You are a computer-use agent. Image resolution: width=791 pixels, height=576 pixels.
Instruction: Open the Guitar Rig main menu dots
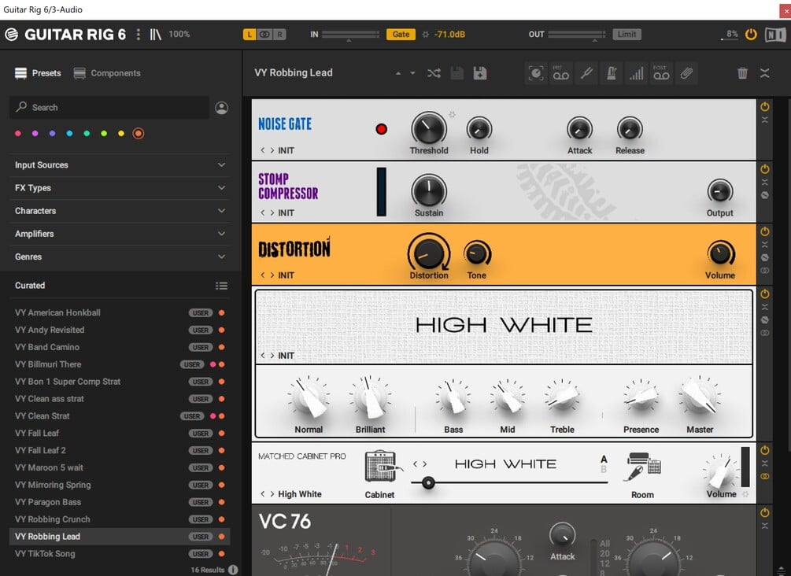pyautogui.click(x=139, y=35)
